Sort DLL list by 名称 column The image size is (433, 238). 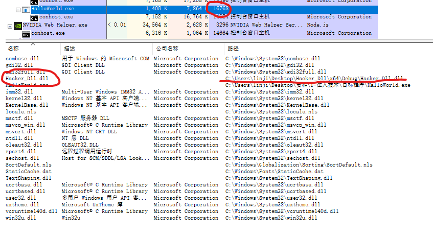point(13,49)
